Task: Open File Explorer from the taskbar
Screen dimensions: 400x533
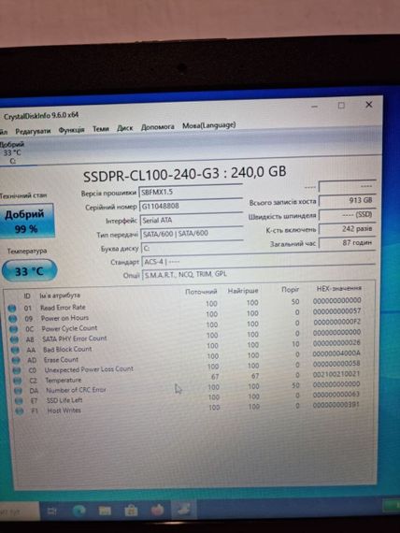Action: tap(105, 511)
